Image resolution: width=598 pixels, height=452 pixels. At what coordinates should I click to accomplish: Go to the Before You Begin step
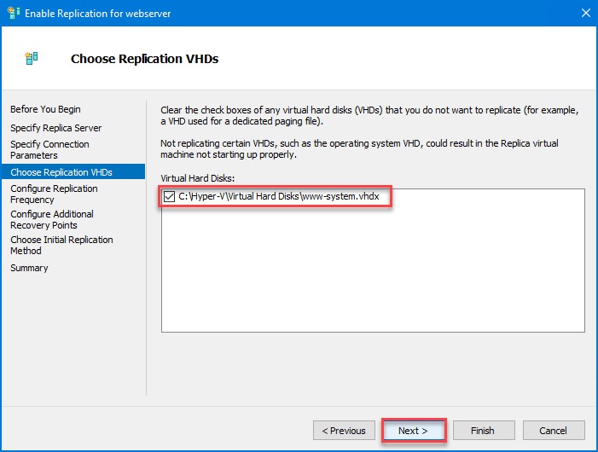tap(45, 109)
